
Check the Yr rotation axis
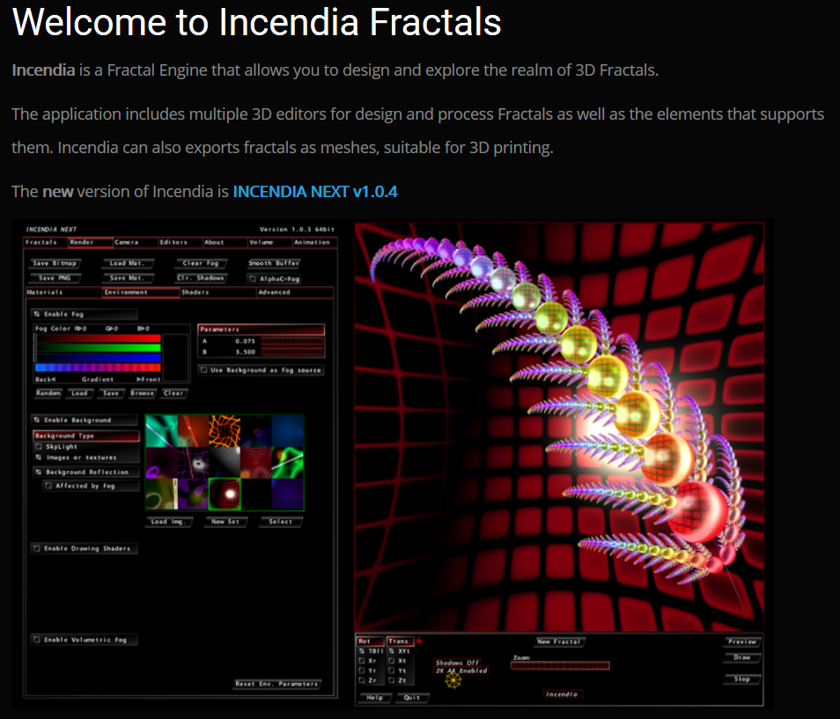[362, 671]
